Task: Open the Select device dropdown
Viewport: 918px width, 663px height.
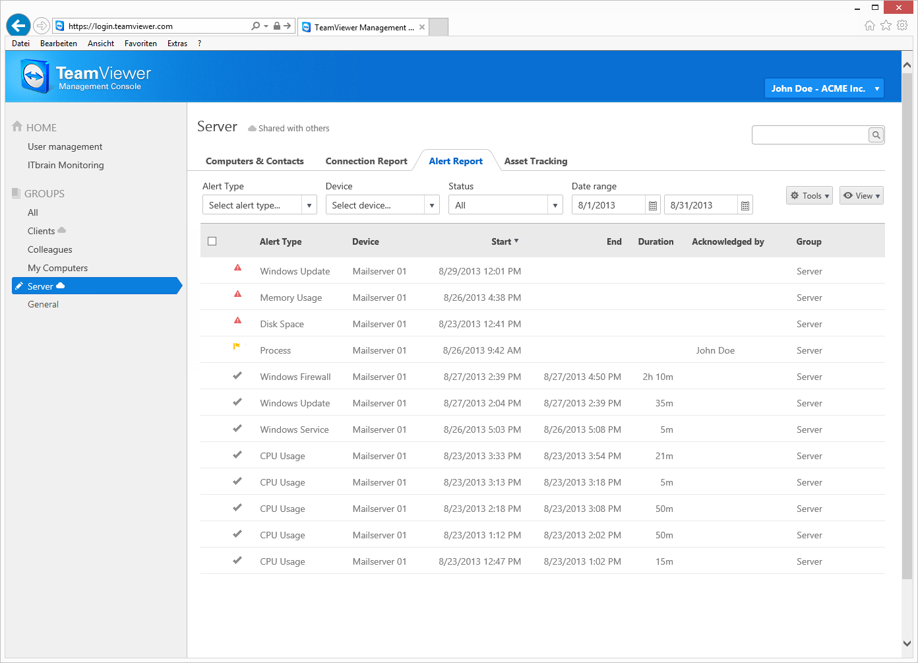Action: pyautogui.click(x=382, y=205)
